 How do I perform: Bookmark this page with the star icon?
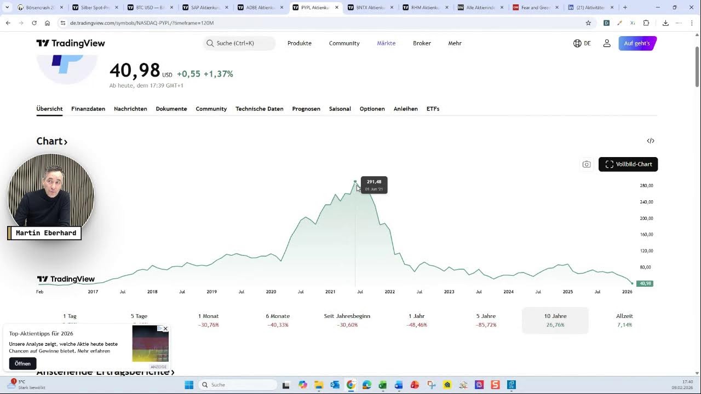tap(588, 23)
